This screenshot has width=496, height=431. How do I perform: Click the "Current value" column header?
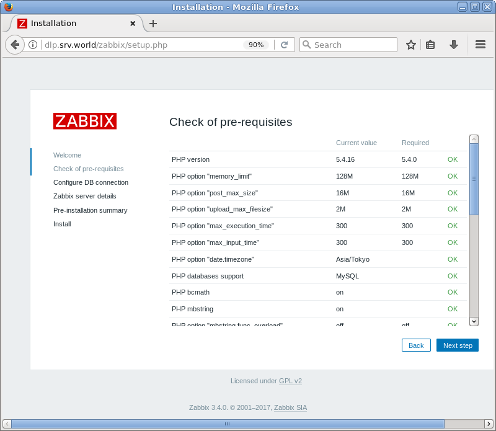pyautogui.click(x=356, y=143)
